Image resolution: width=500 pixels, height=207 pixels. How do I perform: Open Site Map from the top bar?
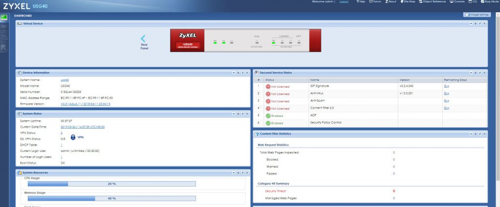click(x=408, y=1)
